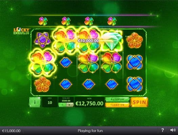The height and width of the screenshot is (135, 178).
Task: Click the purple star gem symbol
Action: 43,40
